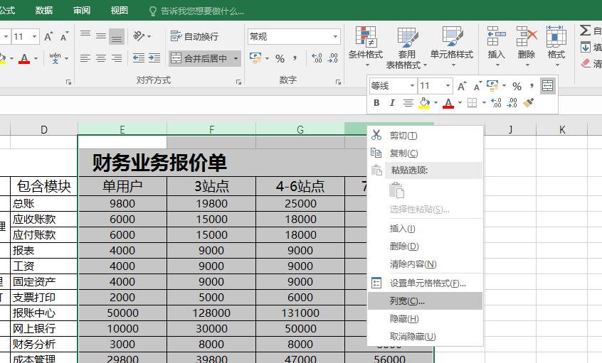Click the fill down icon
Screen dimensions: 602x363
pyautogui.click(x=586, y=48)
